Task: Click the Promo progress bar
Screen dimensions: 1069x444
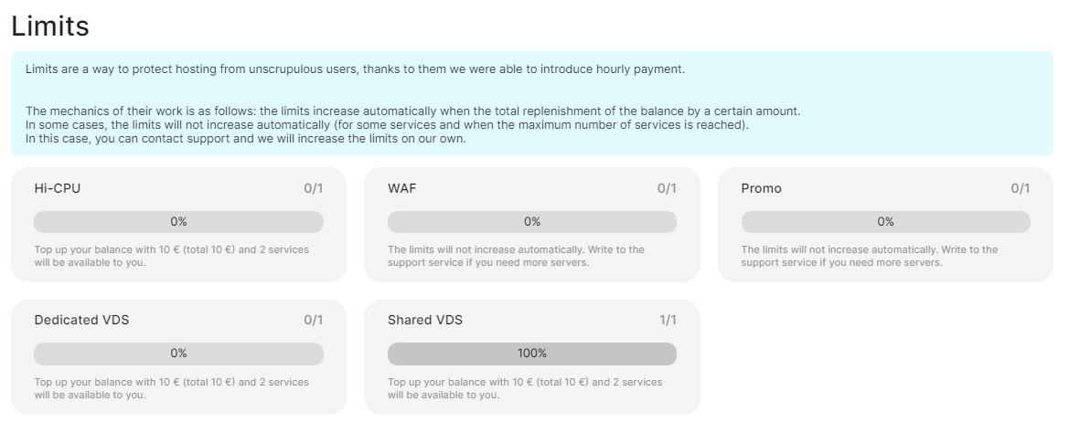Action: 885,222
